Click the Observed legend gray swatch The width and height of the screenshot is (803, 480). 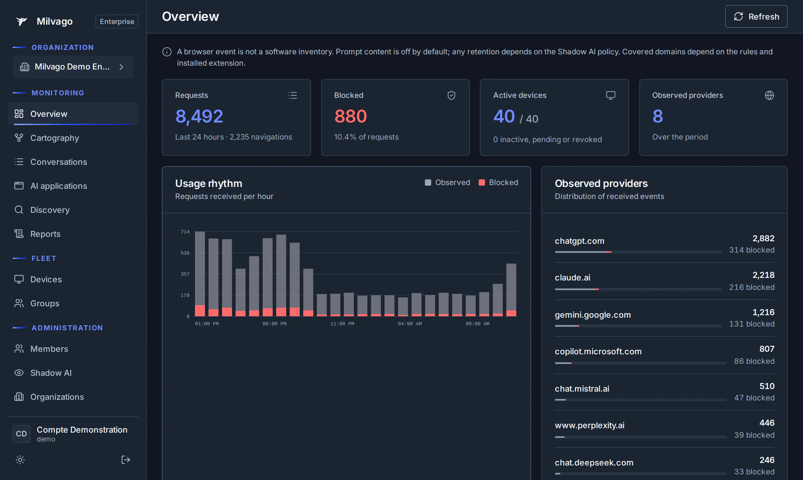pos(428,183)
